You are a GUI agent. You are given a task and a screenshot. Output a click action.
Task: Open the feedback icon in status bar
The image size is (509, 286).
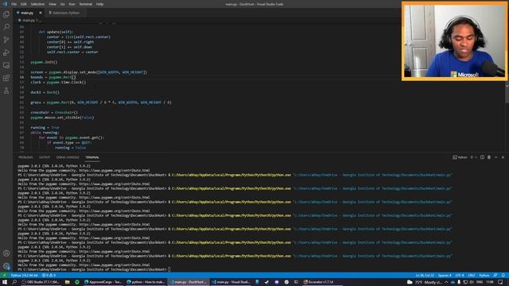click(x=495, y=276)
